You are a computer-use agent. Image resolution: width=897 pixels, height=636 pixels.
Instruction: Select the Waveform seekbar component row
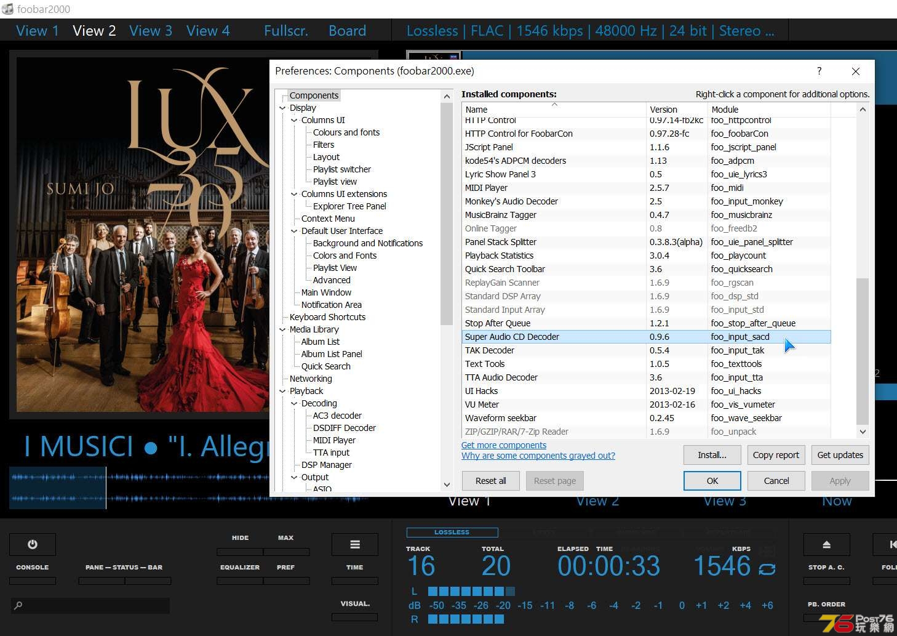[646, 418]
